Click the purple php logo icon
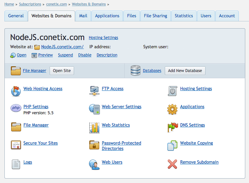The height and width of the screenshot is (183, 249). (x=16, y=108)
